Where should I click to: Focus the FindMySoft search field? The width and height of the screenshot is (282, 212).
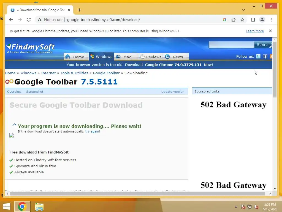231,44
